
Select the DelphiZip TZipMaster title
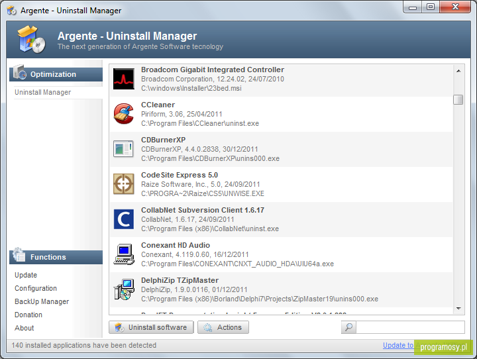180,280
